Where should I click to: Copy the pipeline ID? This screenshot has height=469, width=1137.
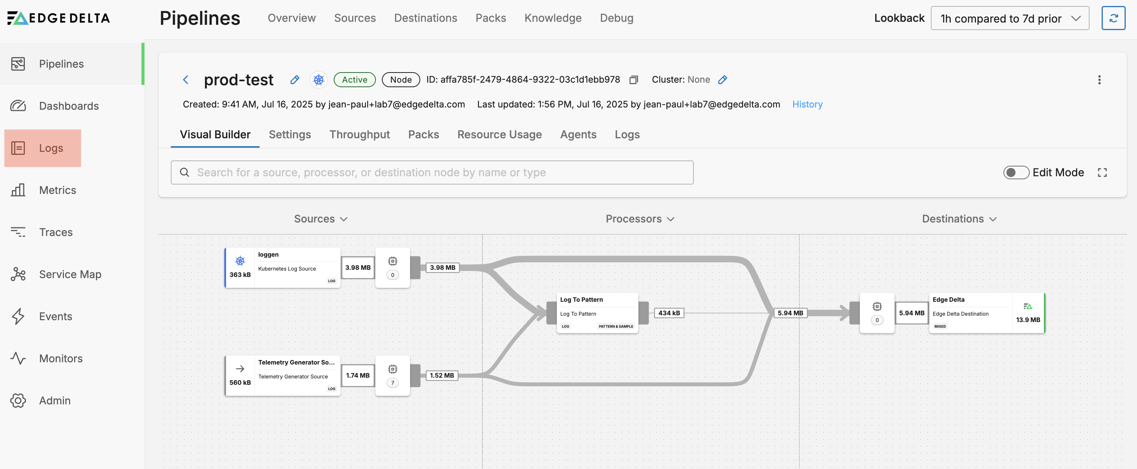(634, 80)
